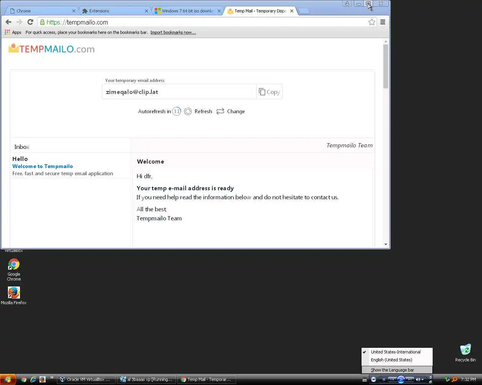The height and width of the screenshot is (385, 482).
Task: Click the page vertical scrollbar thumb
Action: click(386, 66)
